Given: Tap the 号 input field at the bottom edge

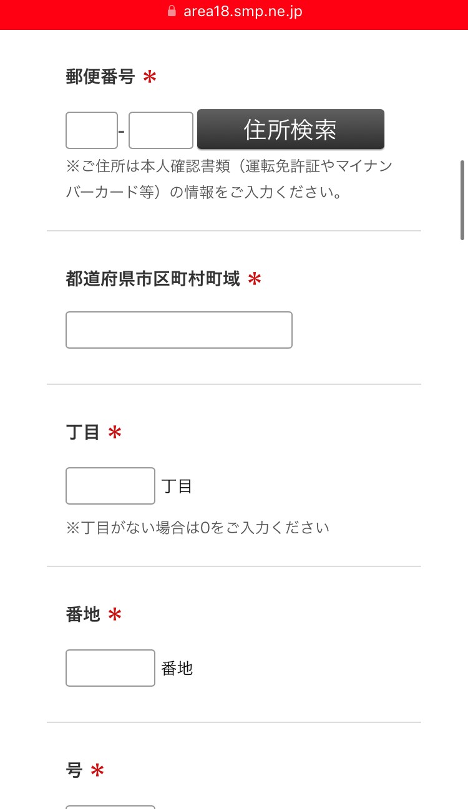Looking at the screenshot, I should (110, 806).
